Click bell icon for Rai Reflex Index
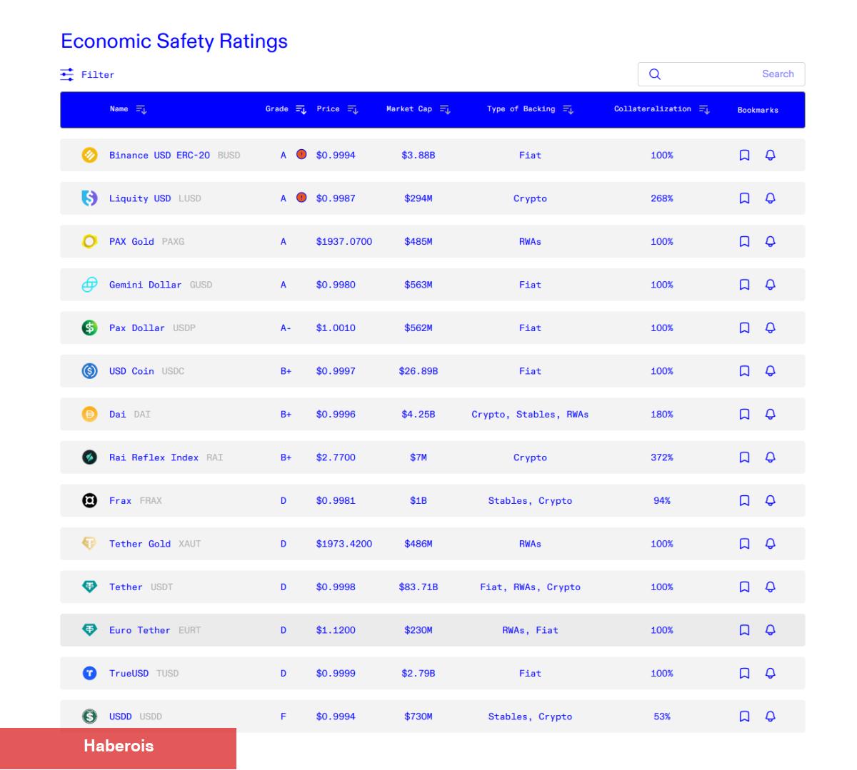 click(770, 457)
